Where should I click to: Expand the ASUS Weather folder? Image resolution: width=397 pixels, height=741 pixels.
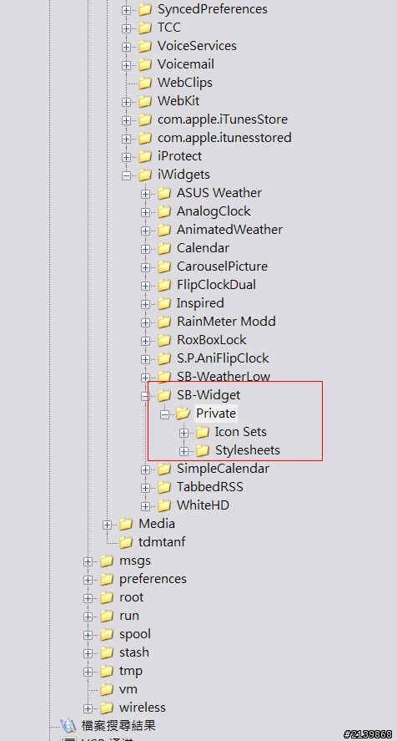pyautogui.click(x=145, y=193)
